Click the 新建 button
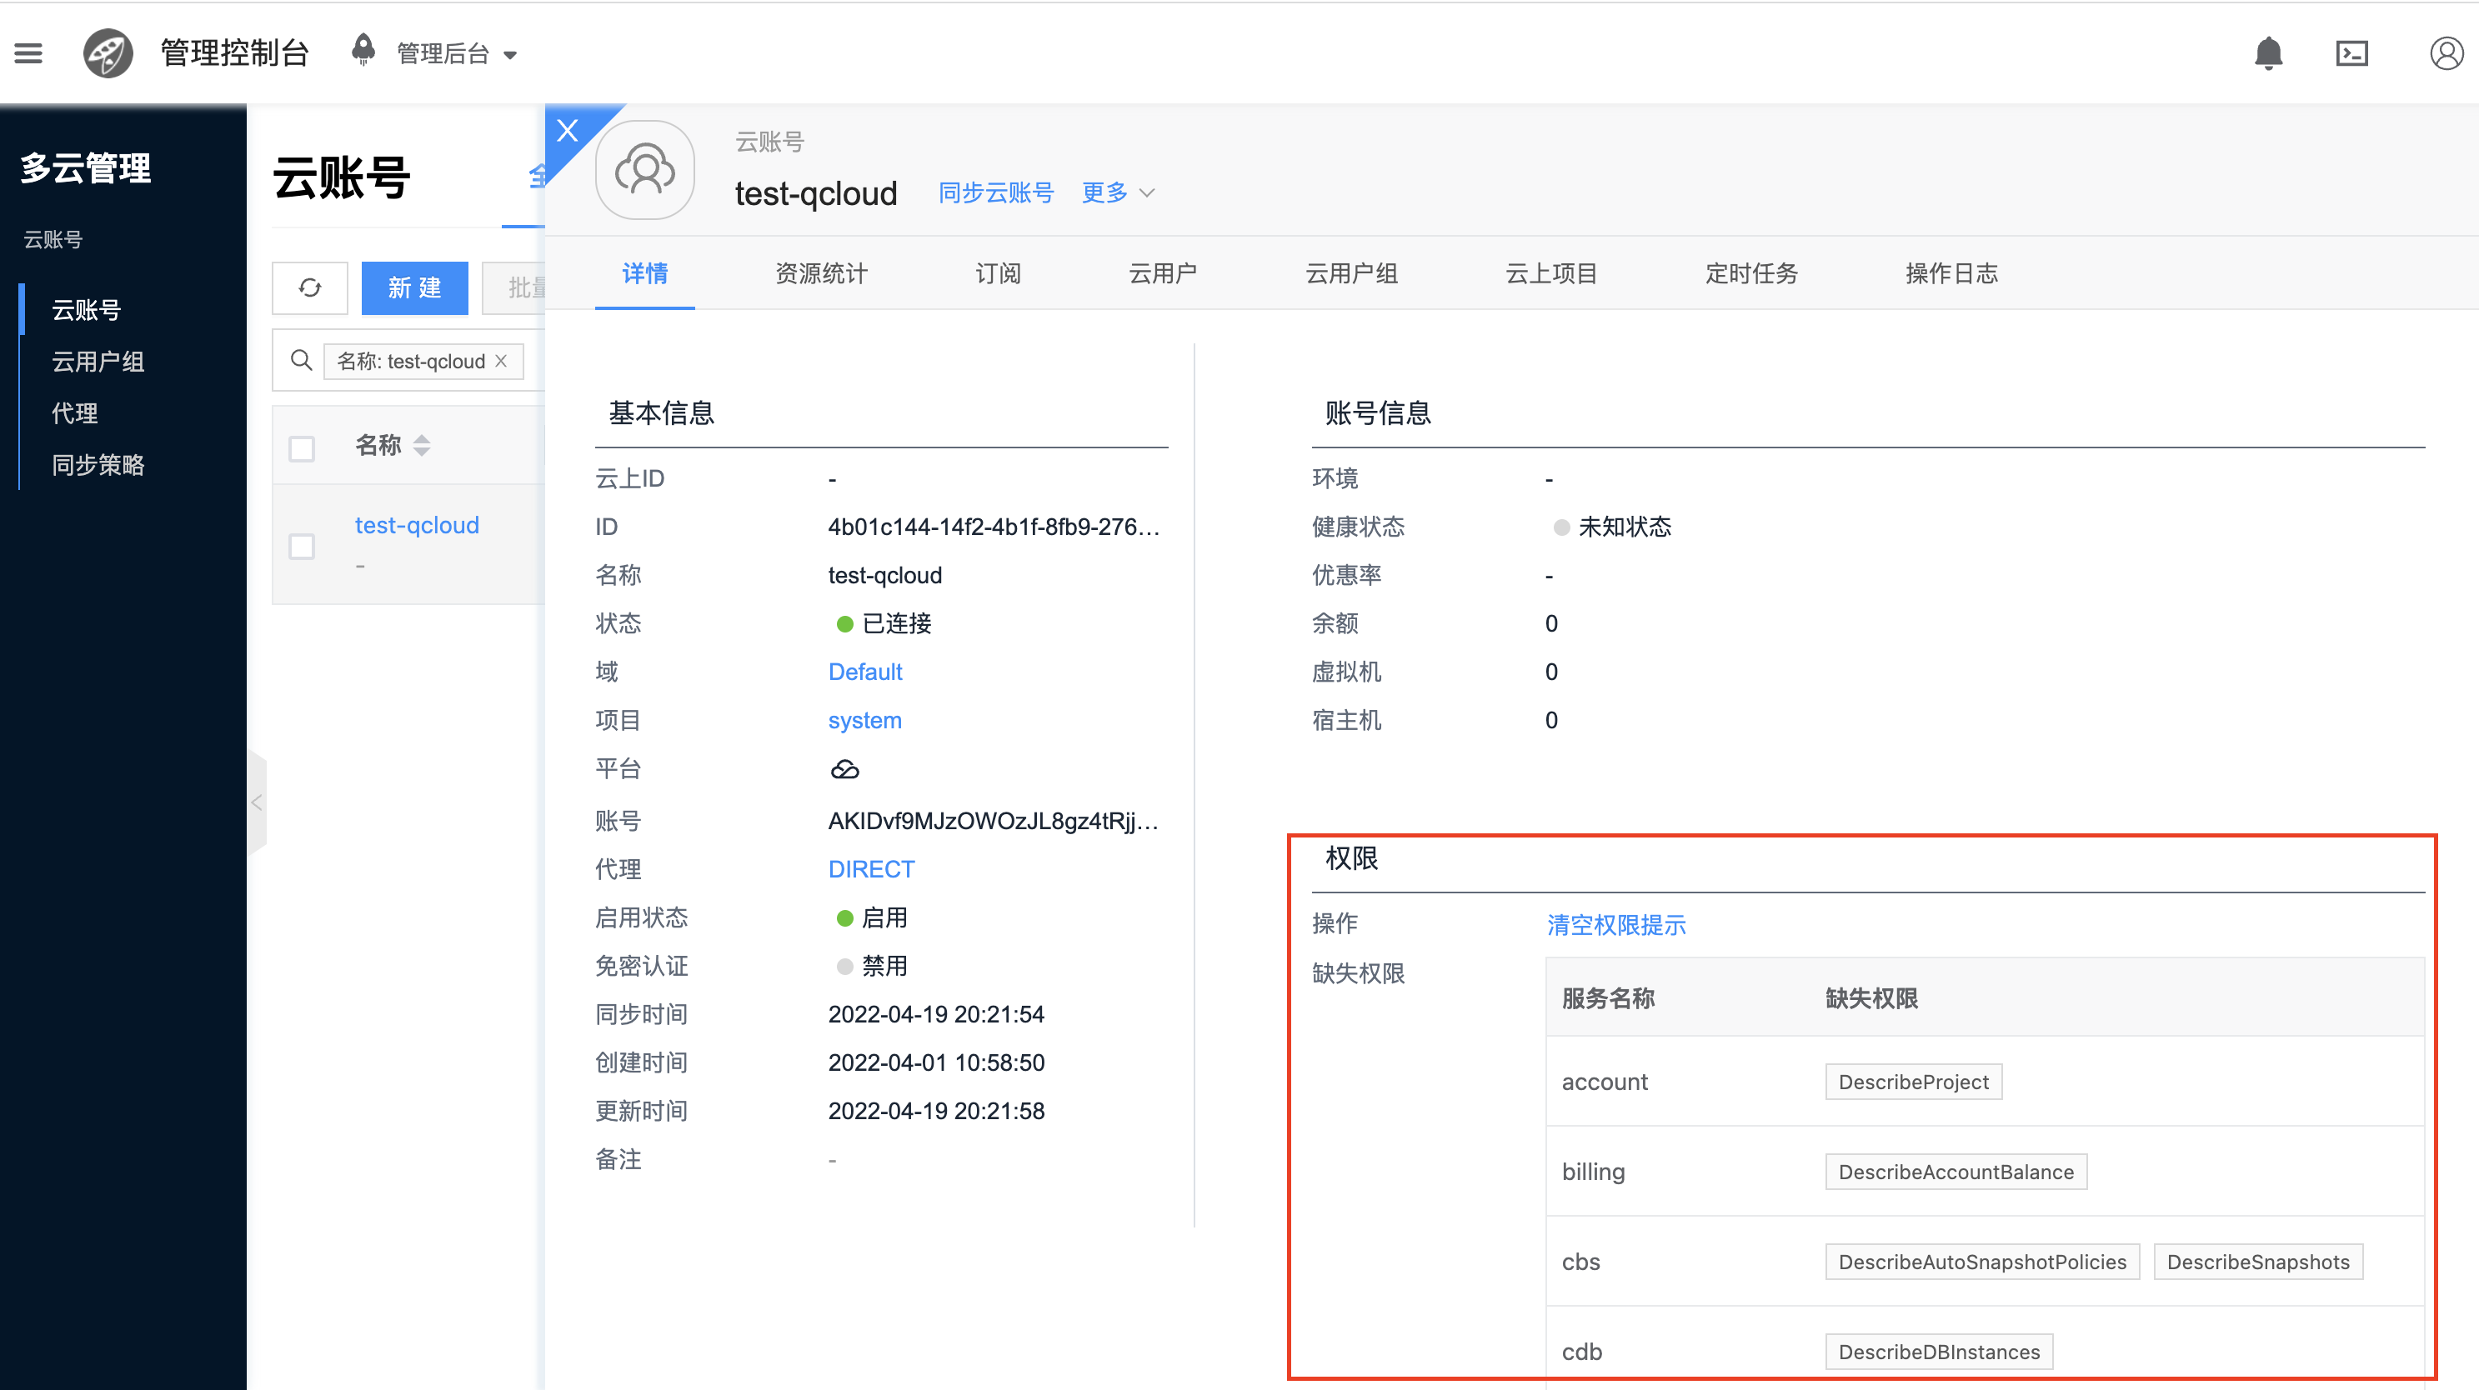The height and width of the screenshot is (1390, 2479). click(x=415, y=287)
